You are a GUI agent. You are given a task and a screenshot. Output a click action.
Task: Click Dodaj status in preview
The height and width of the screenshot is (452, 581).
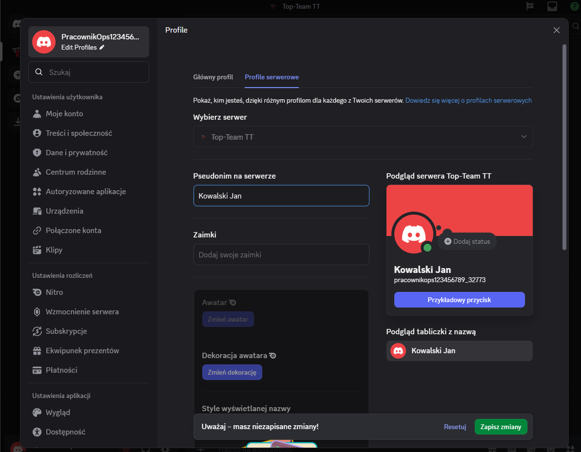(467, 241)
